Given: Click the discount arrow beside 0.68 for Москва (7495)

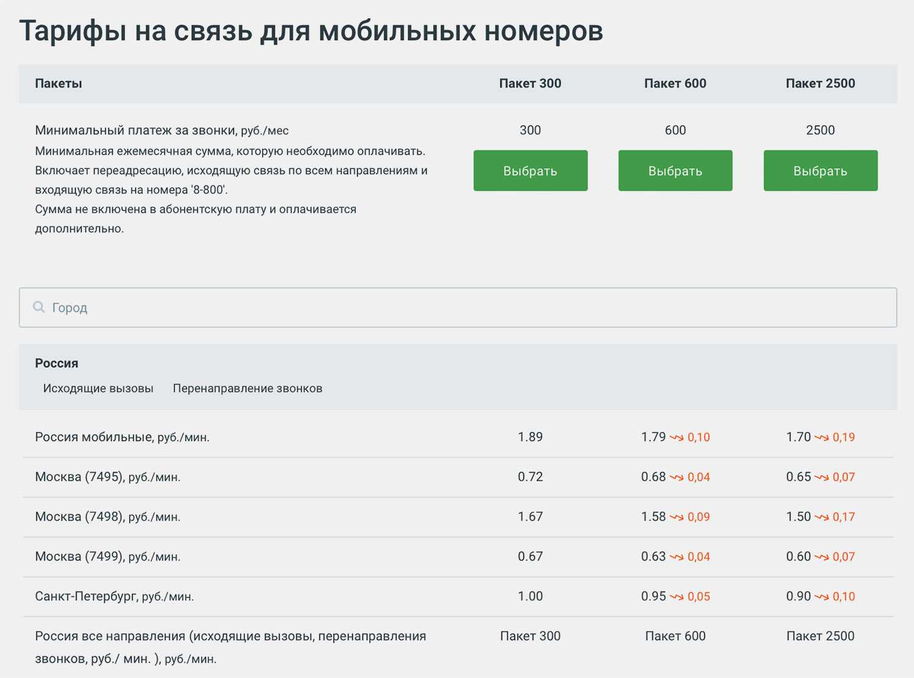Looking at the screenshot, I should click(676, 478).
